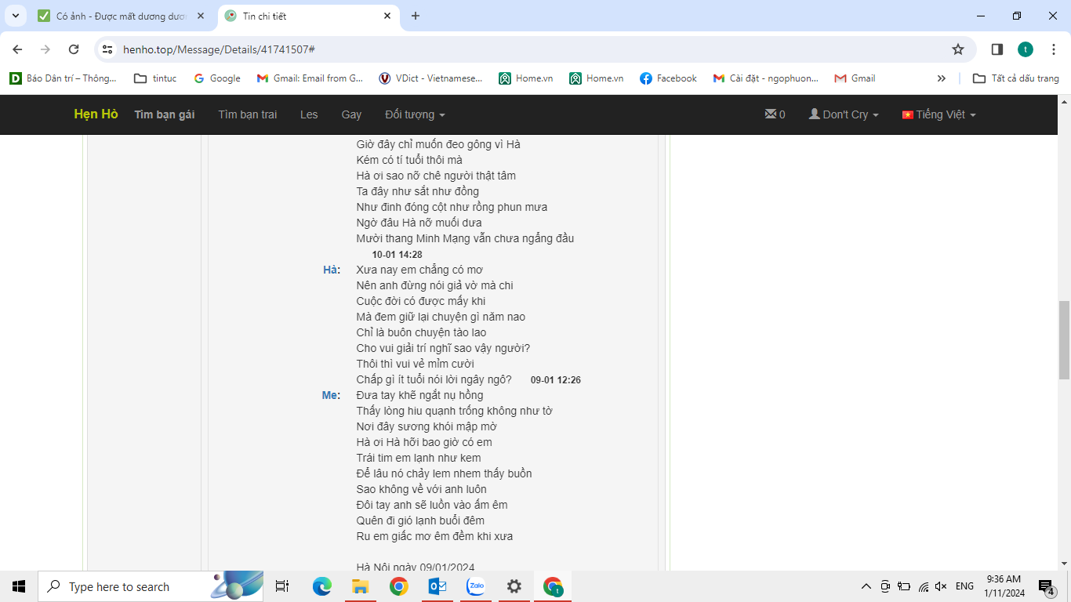Expand the Tiếng Việt language dropdown

(x=938, y=114)
